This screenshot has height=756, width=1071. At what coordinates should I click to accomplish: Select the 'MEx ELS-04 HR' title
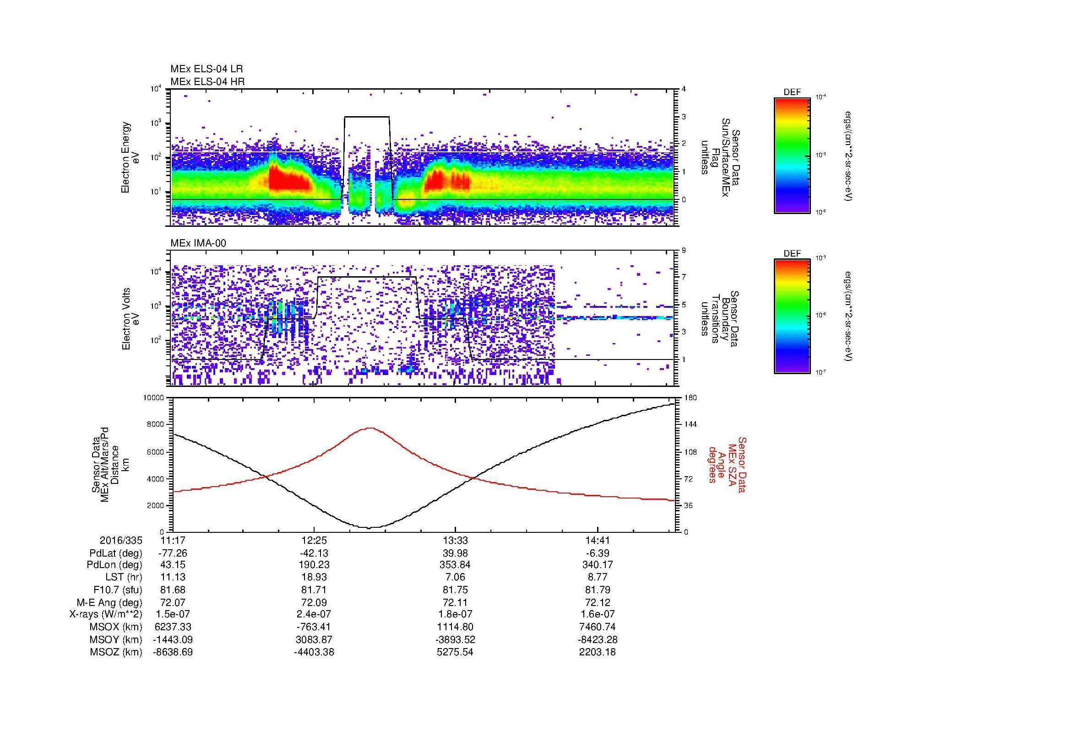(x=207, y=81)
